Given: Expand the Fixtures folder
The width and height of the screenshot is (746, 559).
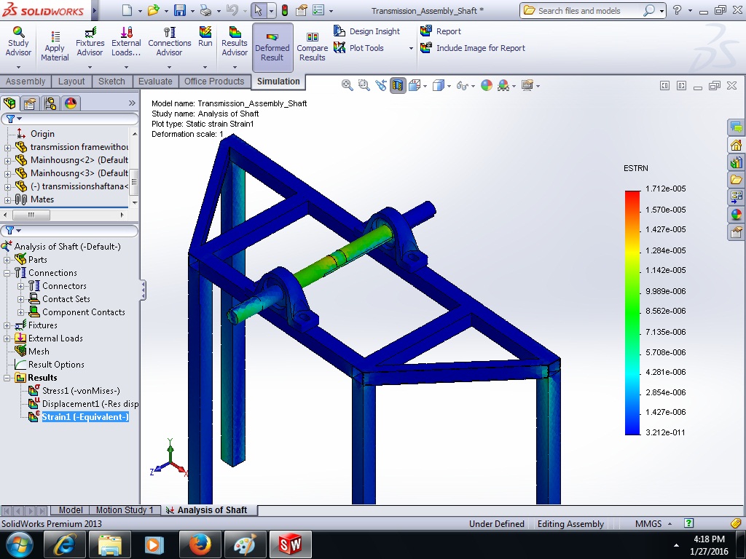Looking at the screenshot, I should click(x=7, y=325).
